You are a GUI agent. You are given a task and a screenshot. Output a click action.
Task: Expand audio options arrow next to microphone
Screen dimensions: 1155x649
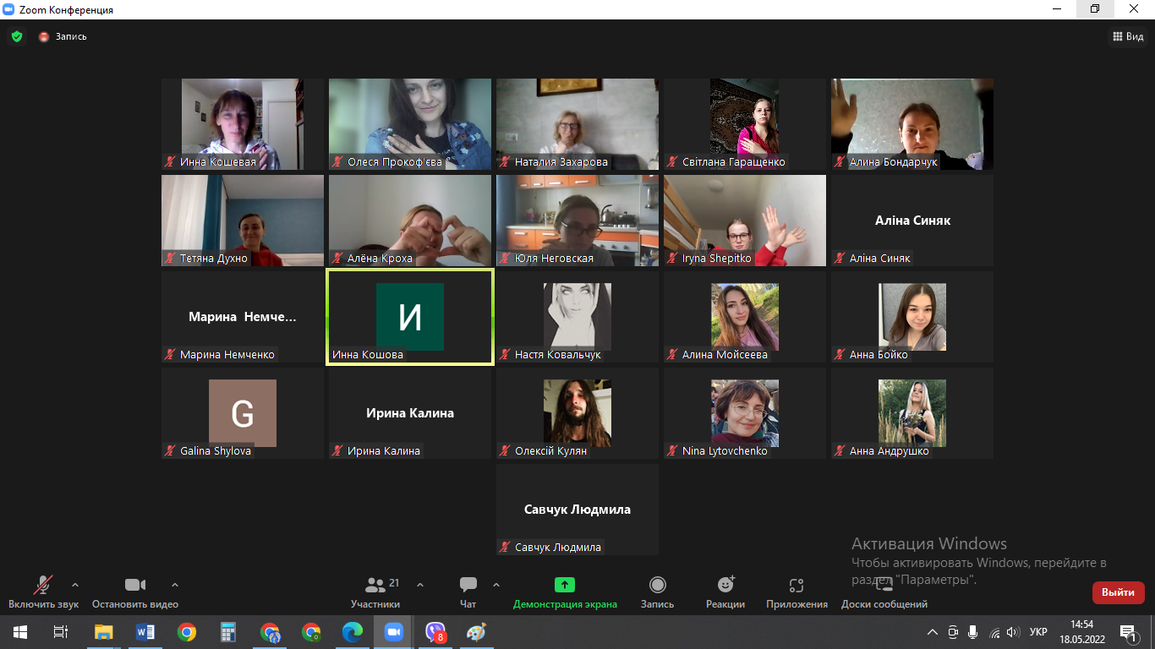tap(75, 584)
